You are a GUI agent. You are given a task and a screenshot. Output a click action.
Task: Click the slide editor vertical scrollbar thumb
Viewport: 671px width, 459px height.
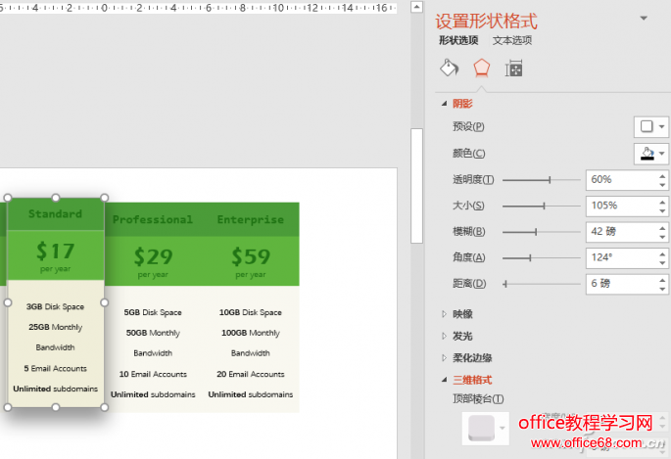(x=417, y=186)
